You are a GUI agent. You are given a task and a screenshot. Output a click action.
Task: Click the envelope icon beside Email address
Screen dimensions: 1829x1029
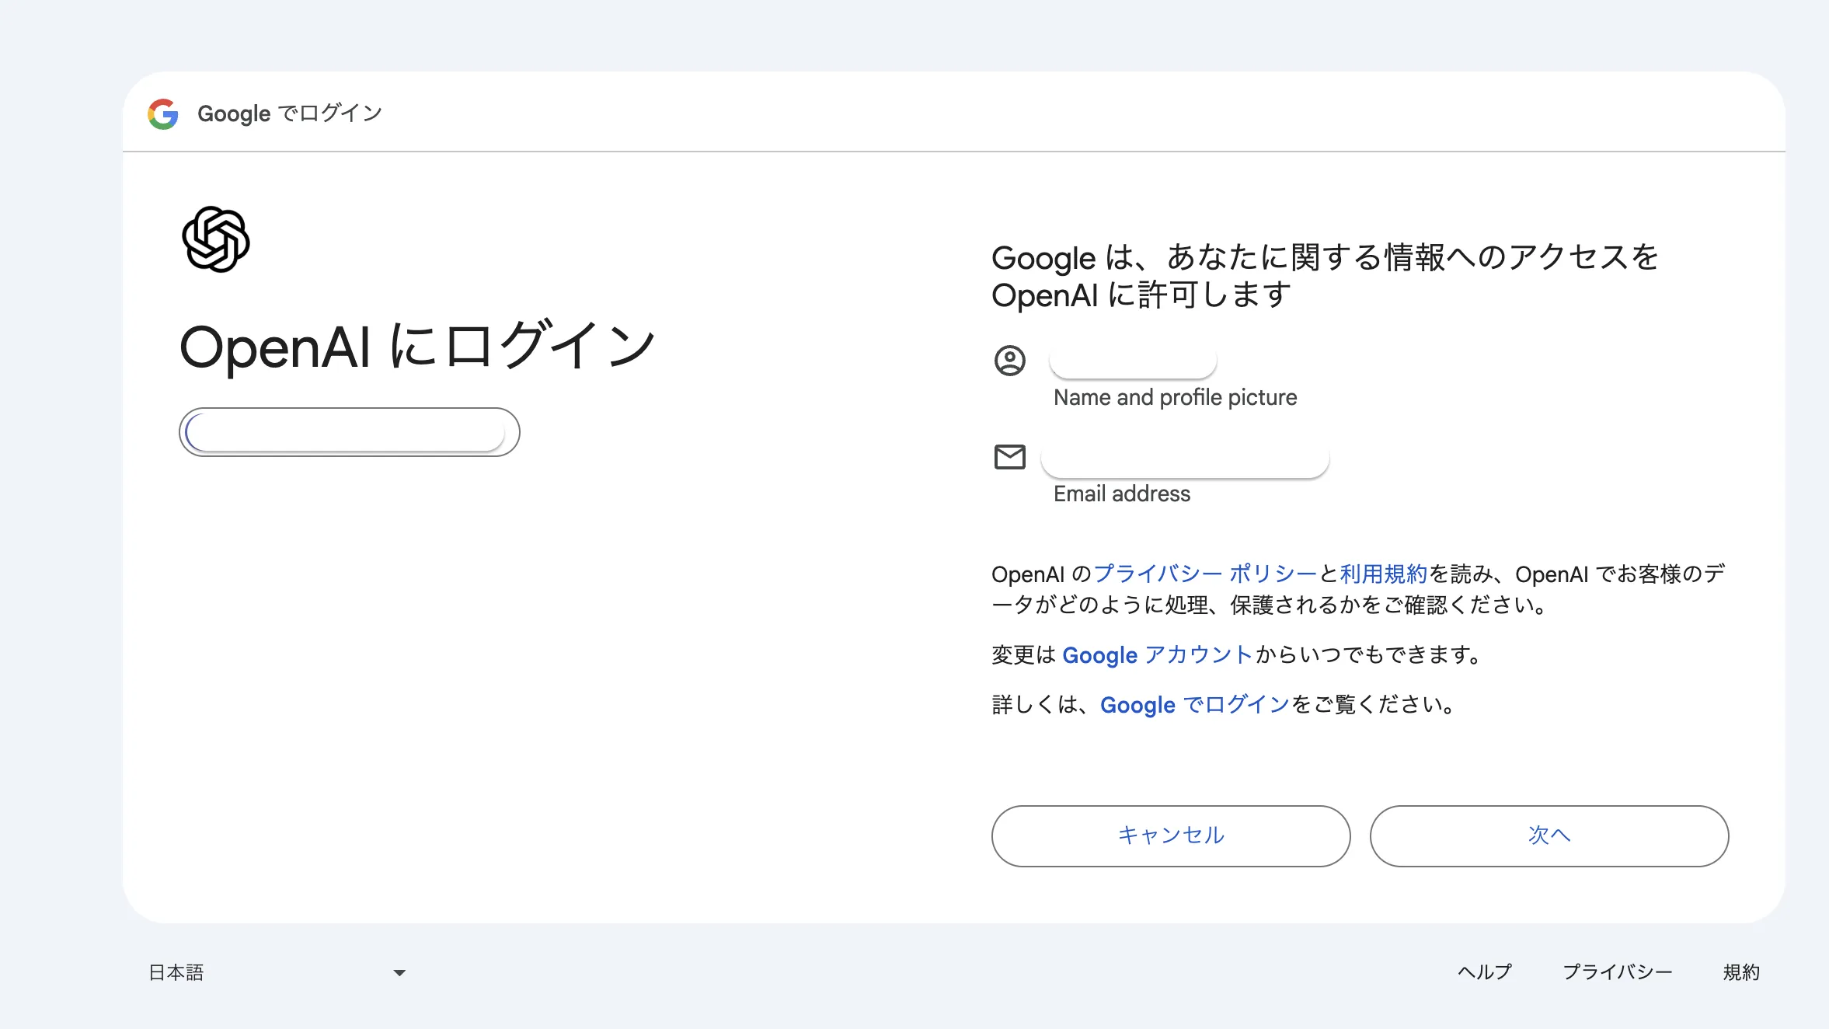[x=1009, y=458]
